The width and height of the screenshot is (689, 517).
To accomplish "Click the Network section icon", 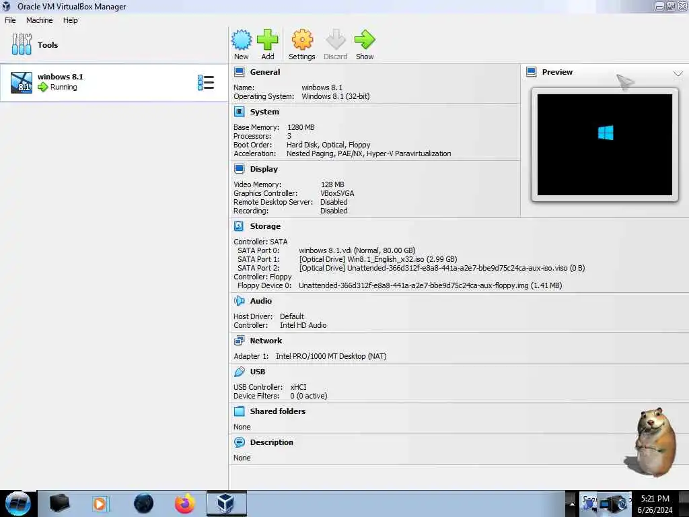I will click(x=239, y=340).
